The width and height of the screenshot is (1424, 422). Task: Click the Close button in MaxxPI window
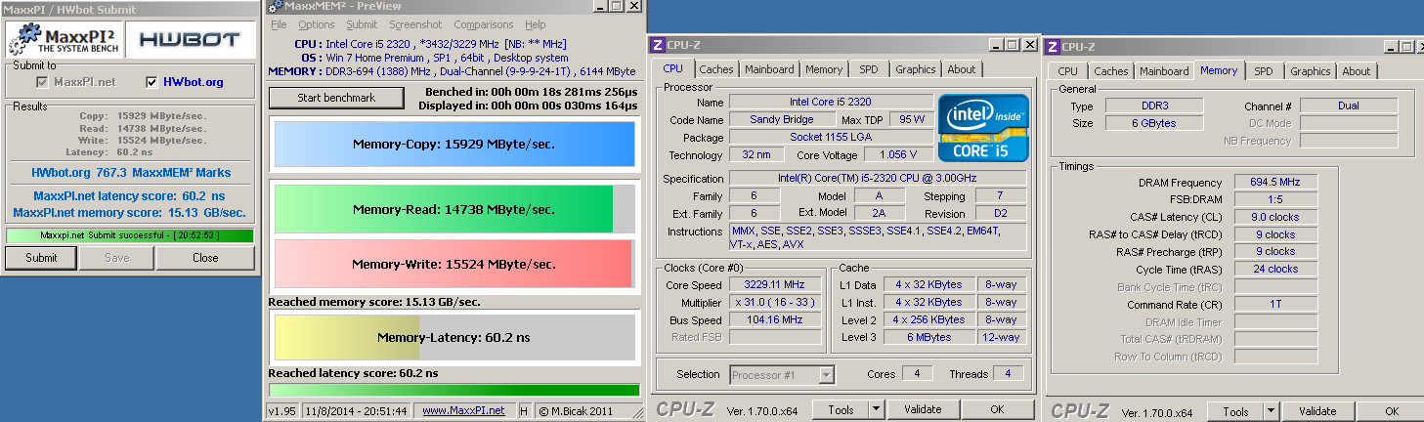(205, 258)
